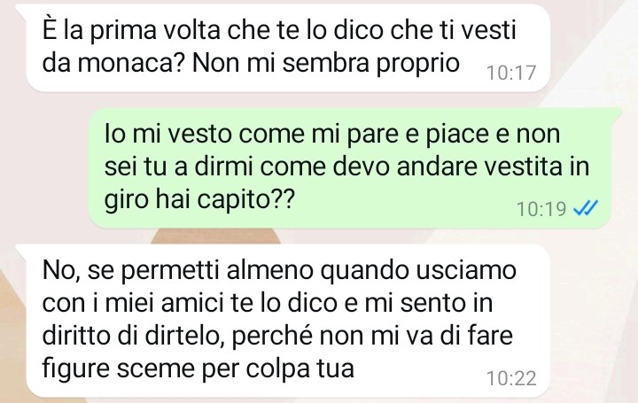The image size is (638, 403).
Task: Select the green outgoing message bubble
Action: pyautogui.click(x=350, y=168)
